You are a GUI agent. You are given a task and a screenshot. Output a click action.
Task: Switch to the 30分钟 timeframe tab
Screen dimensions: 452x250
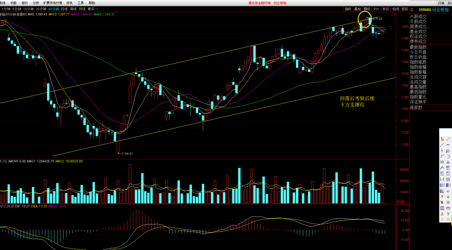[x=41, y=9]
